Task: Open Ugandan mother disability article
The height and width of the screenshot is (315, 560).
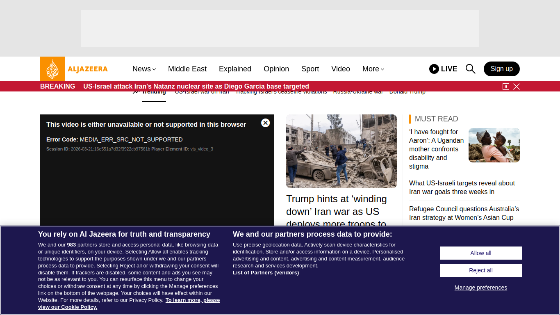Action: [437, 149]
